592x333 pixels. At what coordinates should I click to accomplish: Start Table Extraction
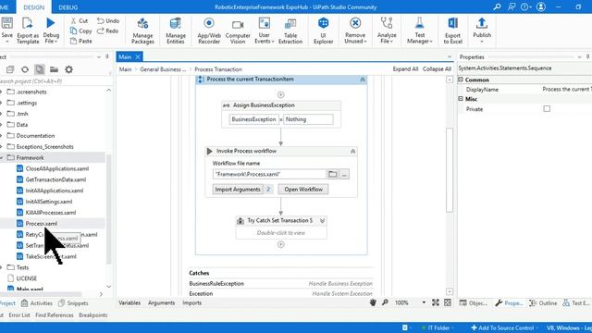pyautogui.click(x=290, y=31)
